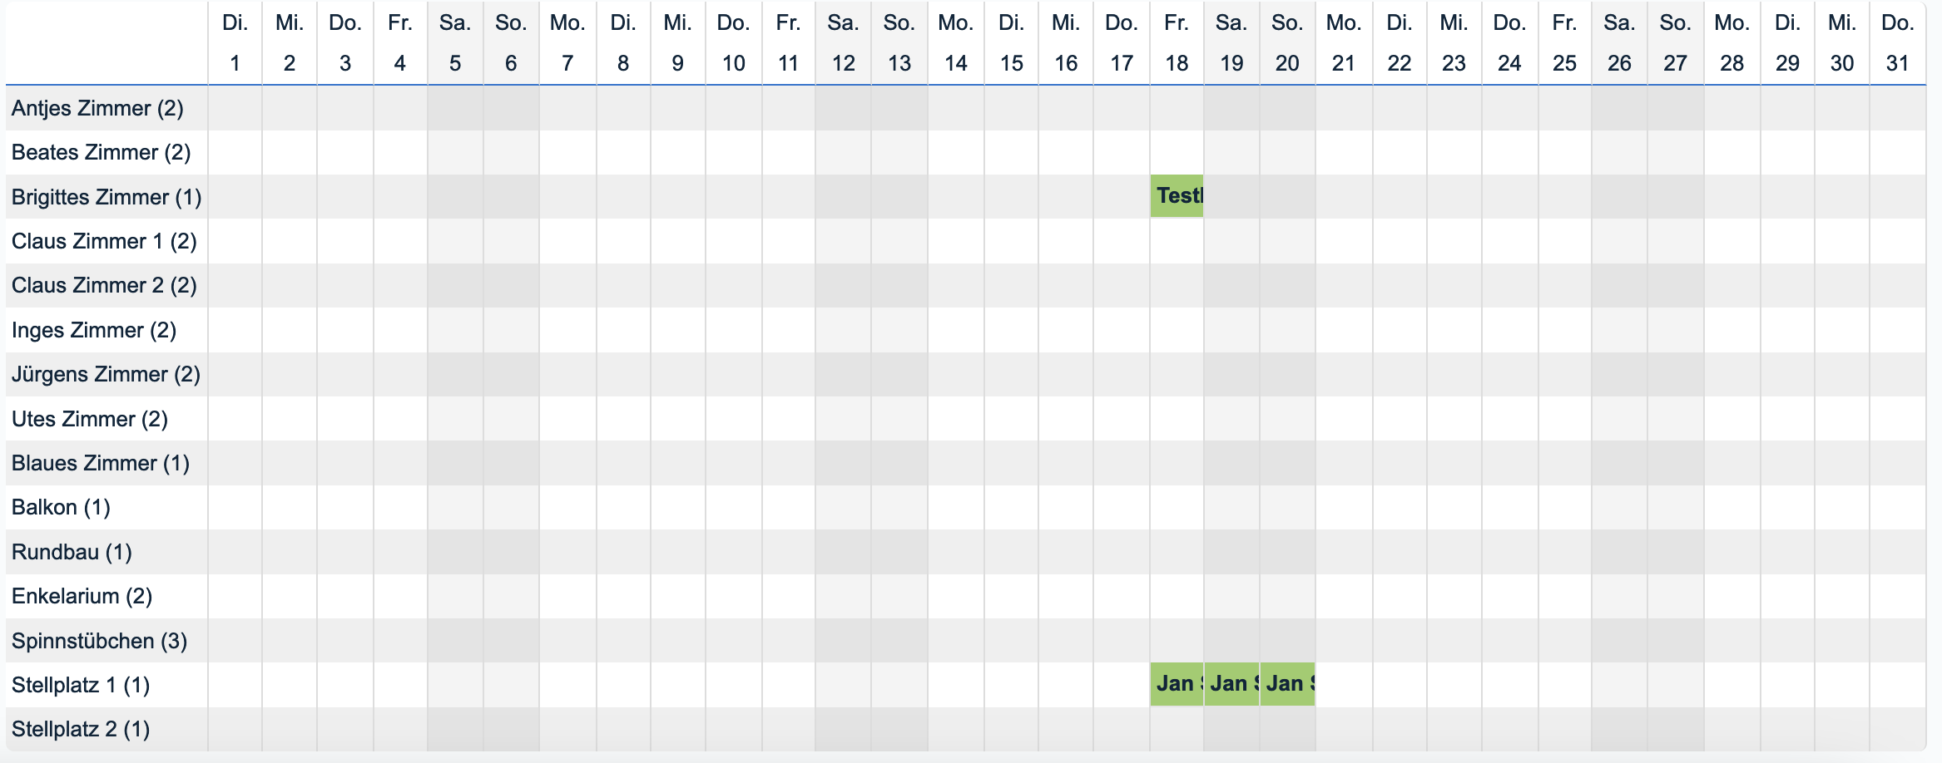Click the Do. 31 day header
The image size is (1942, 763).
pos(1897,43)
